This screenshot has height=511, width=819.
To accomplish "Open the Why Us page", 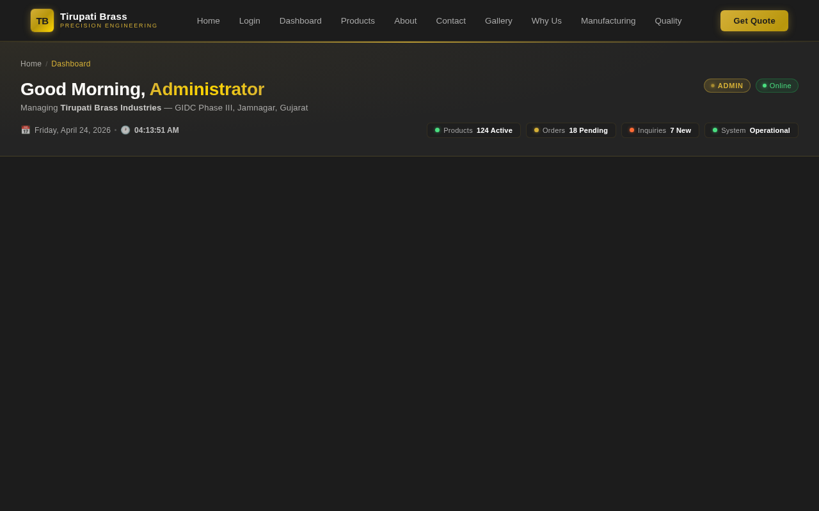I will [x=546, y=20].
